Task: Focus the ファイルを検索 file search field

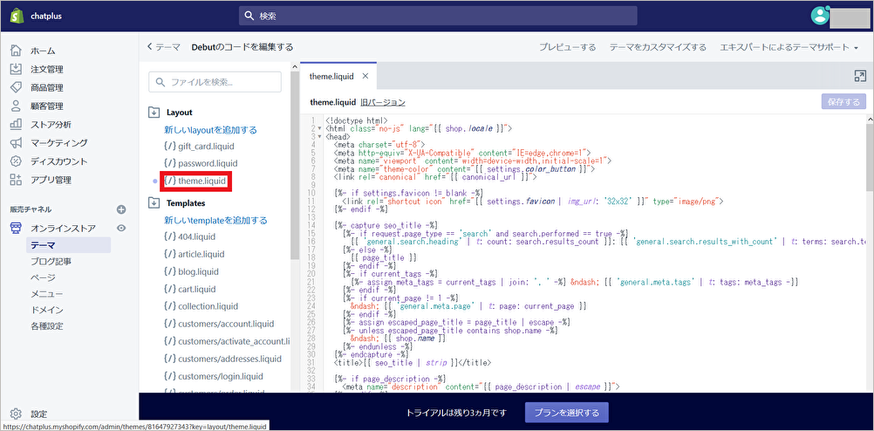Action: point(215,82)
